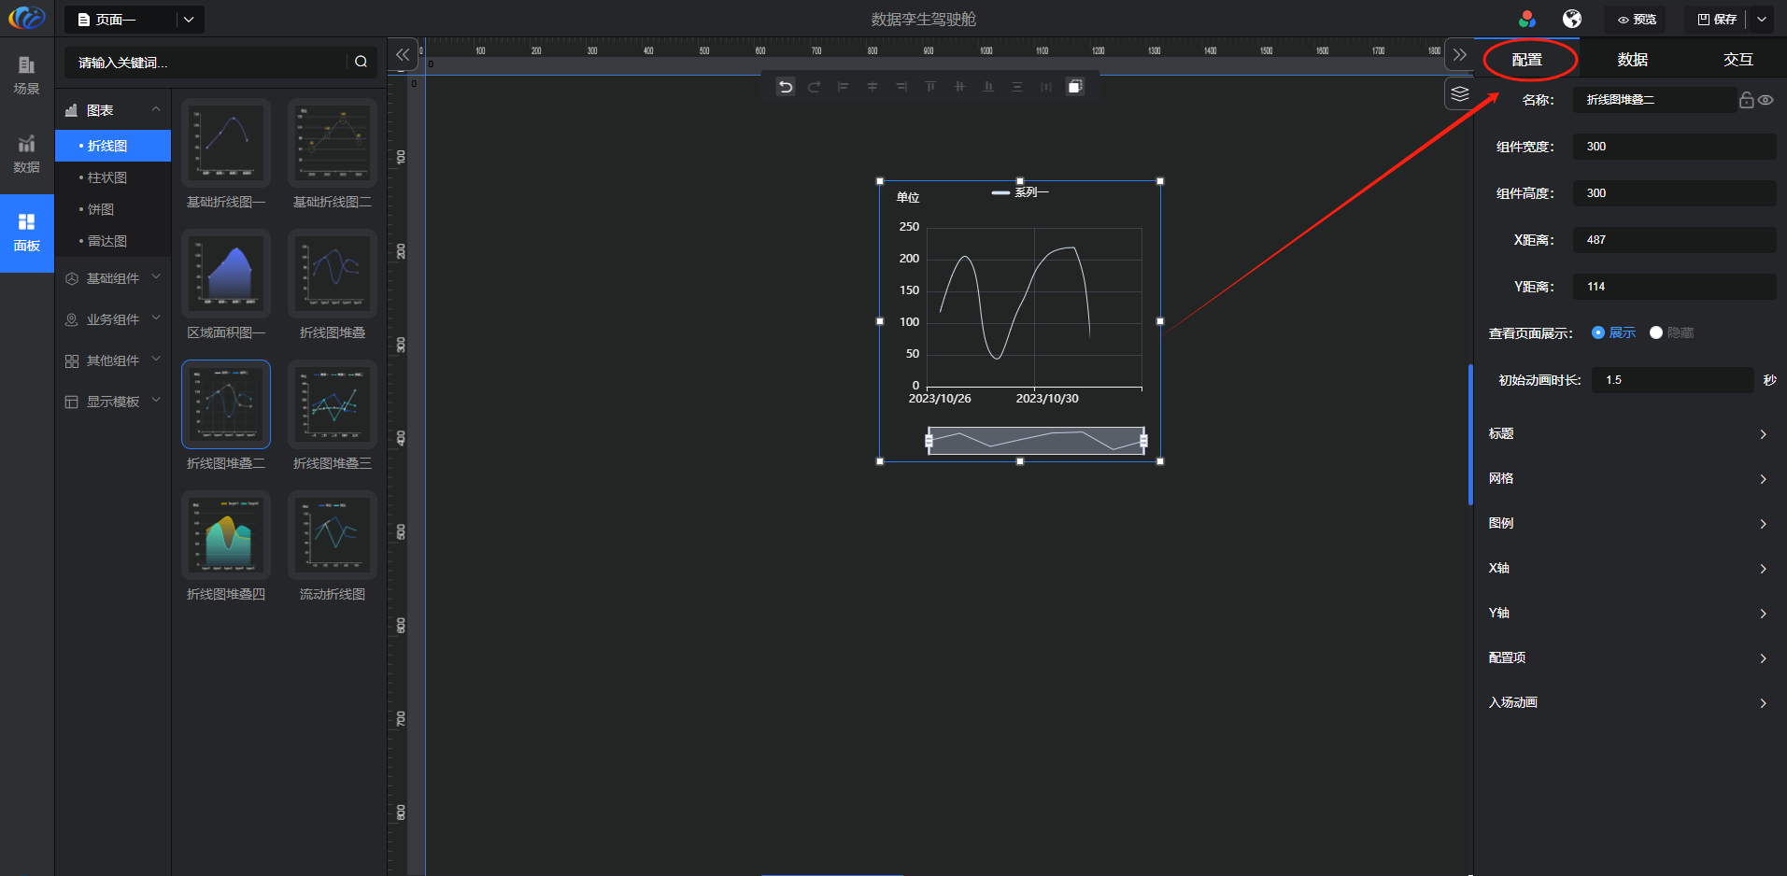
Task: Click the undo arrow in canvas toolbar
Action: pos(786,87)
